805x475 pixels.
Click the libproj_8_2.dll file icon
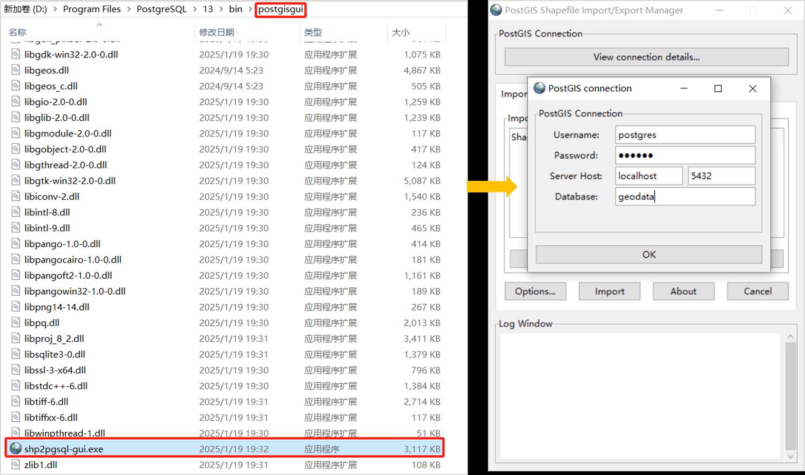click(x=16, y=339)
